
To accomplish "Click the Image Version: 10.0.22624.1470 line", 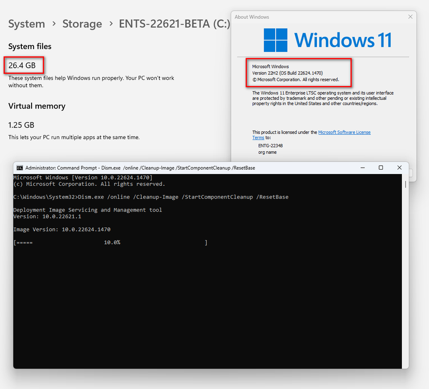I will 62,230.
